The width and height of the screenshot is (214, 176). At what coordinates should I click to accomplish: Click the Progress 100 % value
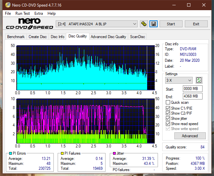tap(200, 158)
